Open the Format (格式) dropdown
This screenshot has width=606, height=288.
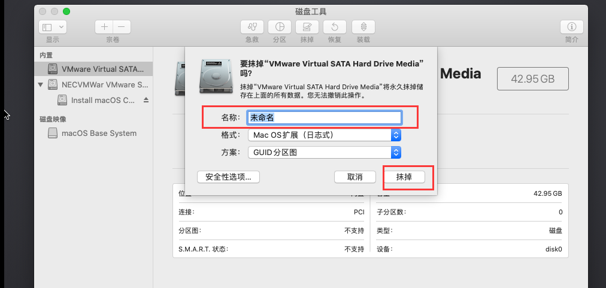coord(324,135)
